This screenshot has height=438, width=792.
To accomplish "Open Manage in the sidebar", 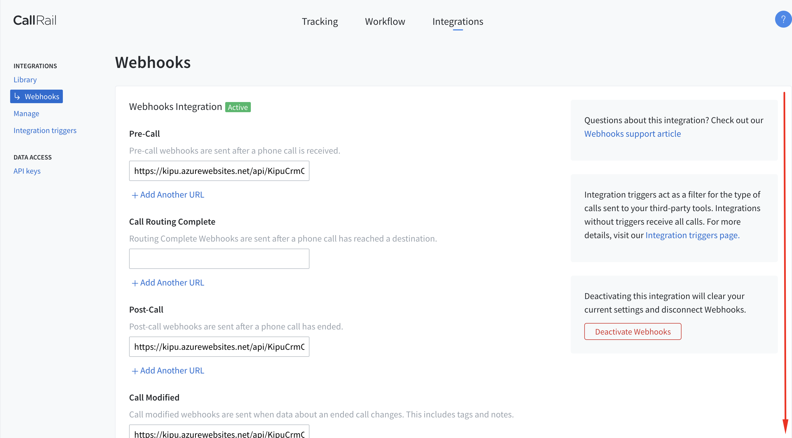I will (x=26, y=113).
